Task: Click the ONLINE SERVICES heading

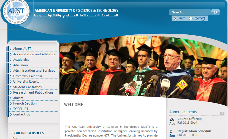Action: tap(29, 133)
